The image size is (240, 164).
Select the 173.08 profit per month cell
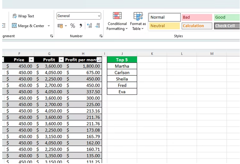pos(83,130)
